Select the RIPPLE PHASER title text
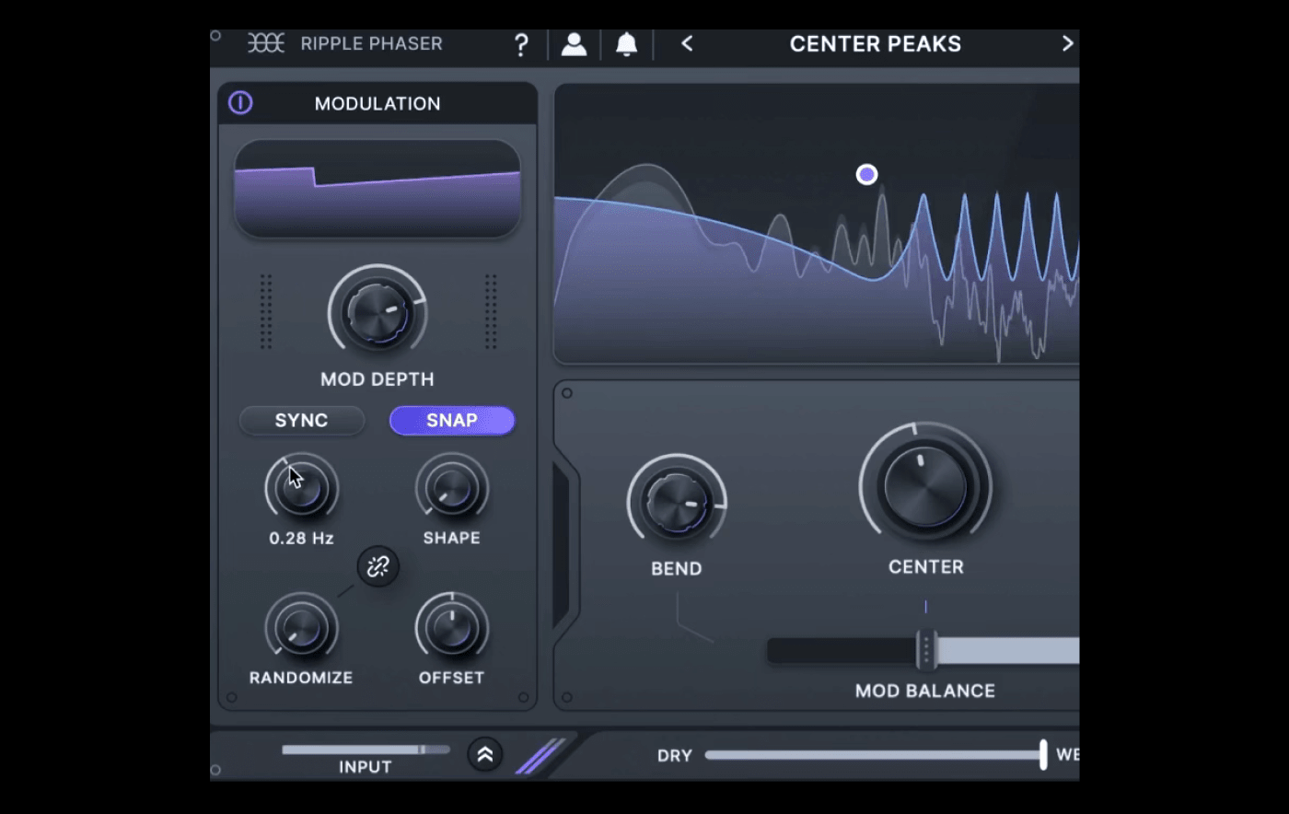The height and width of the screenshot is (814, 1289). pyautogui.click(x=370, y=43)
